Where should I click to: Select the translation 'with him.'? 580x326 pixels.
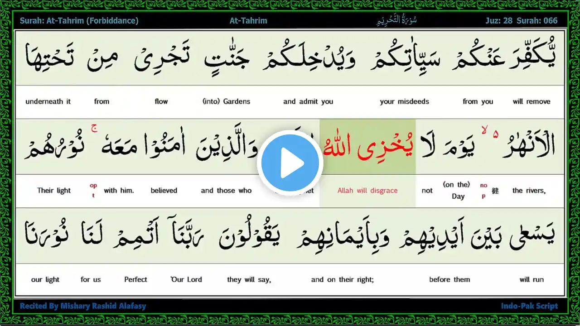119,191
